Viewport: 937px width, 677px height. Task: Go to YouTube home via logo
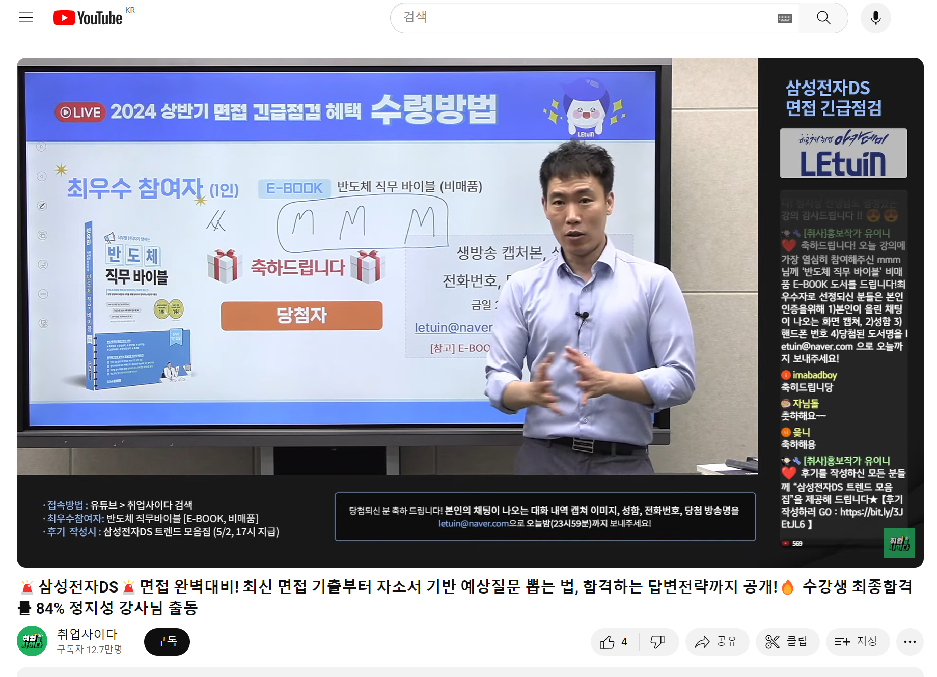click(88, 18)
